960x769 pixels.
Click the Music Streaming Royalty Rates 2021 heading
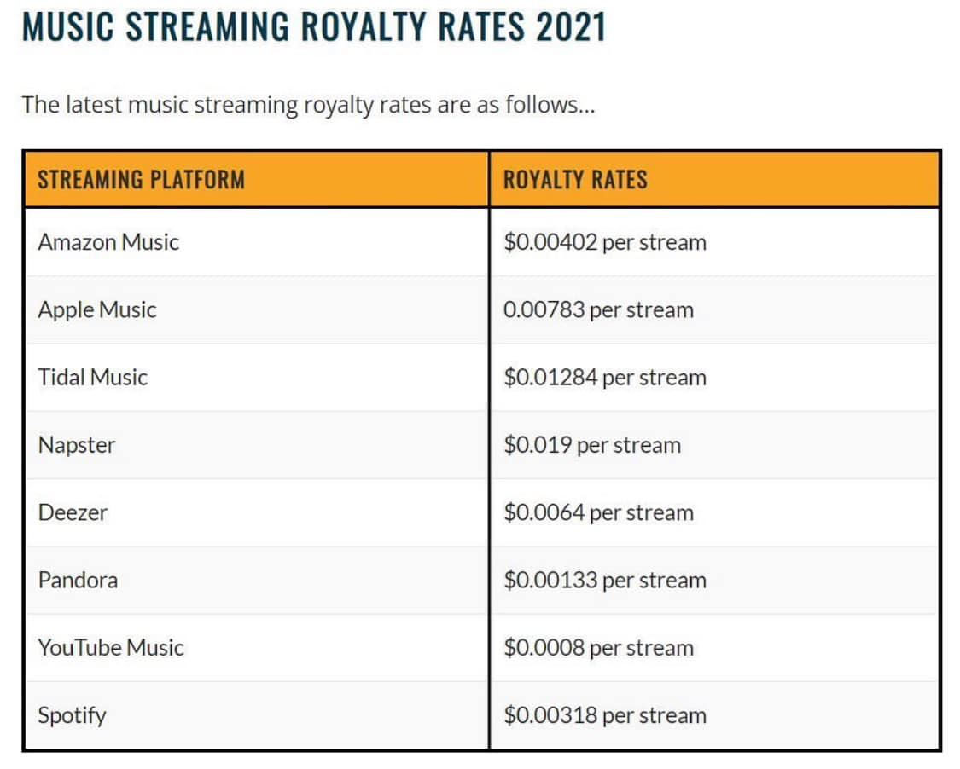click(314, 26)
